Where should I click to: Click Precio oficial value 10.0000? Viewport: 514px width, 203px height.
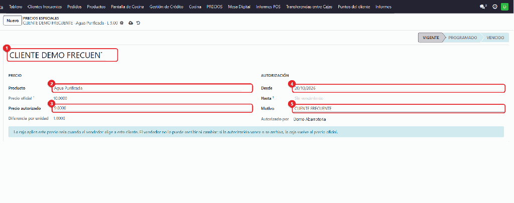click(x=61, y=98)
